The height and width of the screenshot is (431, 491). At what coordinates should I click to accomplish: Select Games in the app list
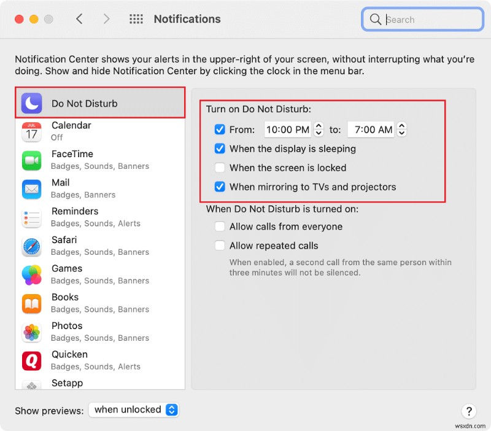coord(100,274)
